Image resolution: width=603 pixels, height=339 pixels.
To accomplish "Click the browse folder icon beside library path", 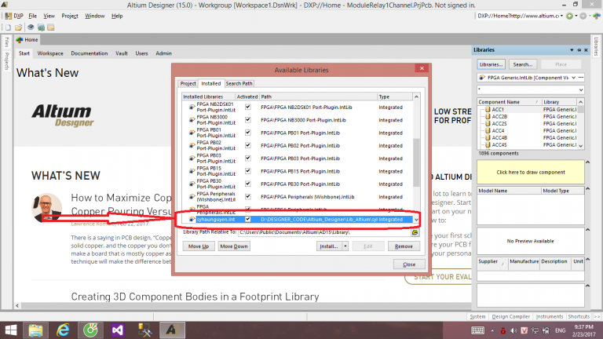I will point(415,232).
